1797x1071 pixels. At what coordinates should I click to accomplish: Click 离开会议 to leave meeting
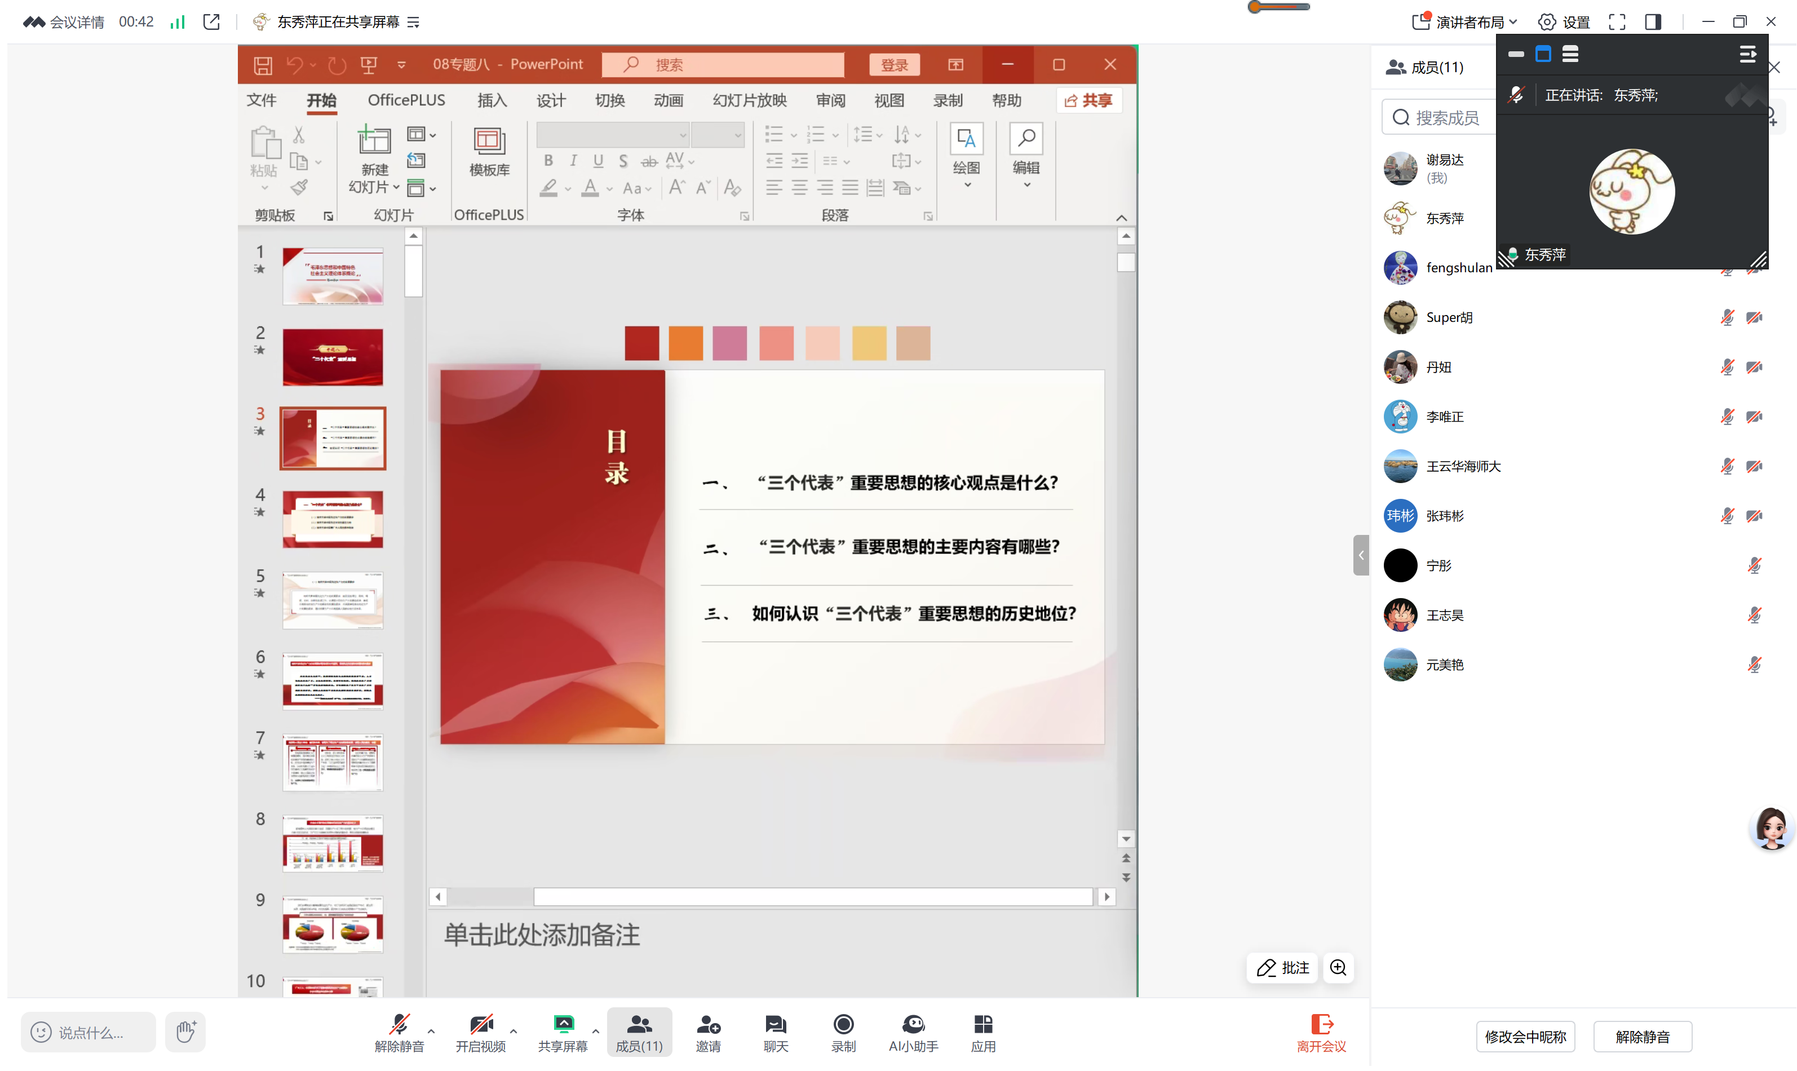(1321, 1032)
